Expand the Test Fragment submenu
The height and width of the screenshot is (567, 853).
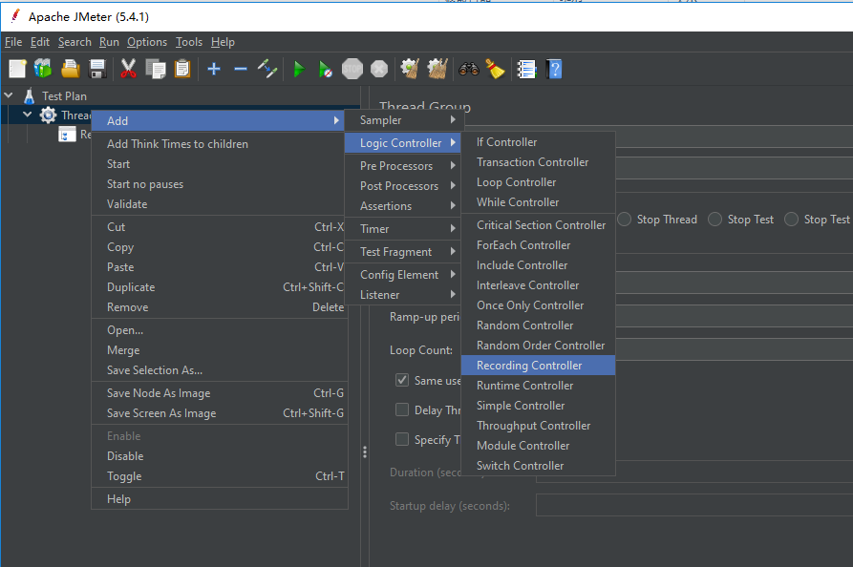(403, 252)
